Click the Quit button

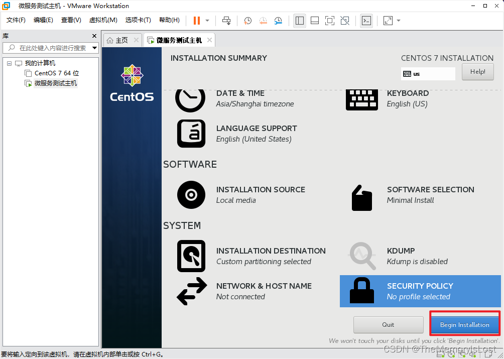(x=388, y=325)
